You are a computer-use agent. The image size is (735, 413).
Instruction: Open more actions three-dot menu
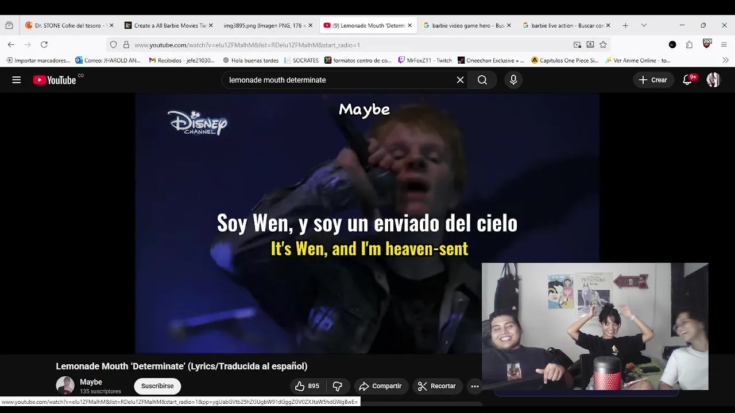(x=475, y=386)
